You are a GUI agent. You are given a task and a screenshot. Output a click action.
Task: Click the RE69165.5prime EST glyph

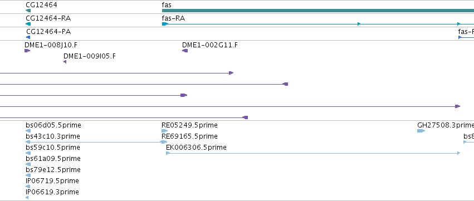click(164, 142)
